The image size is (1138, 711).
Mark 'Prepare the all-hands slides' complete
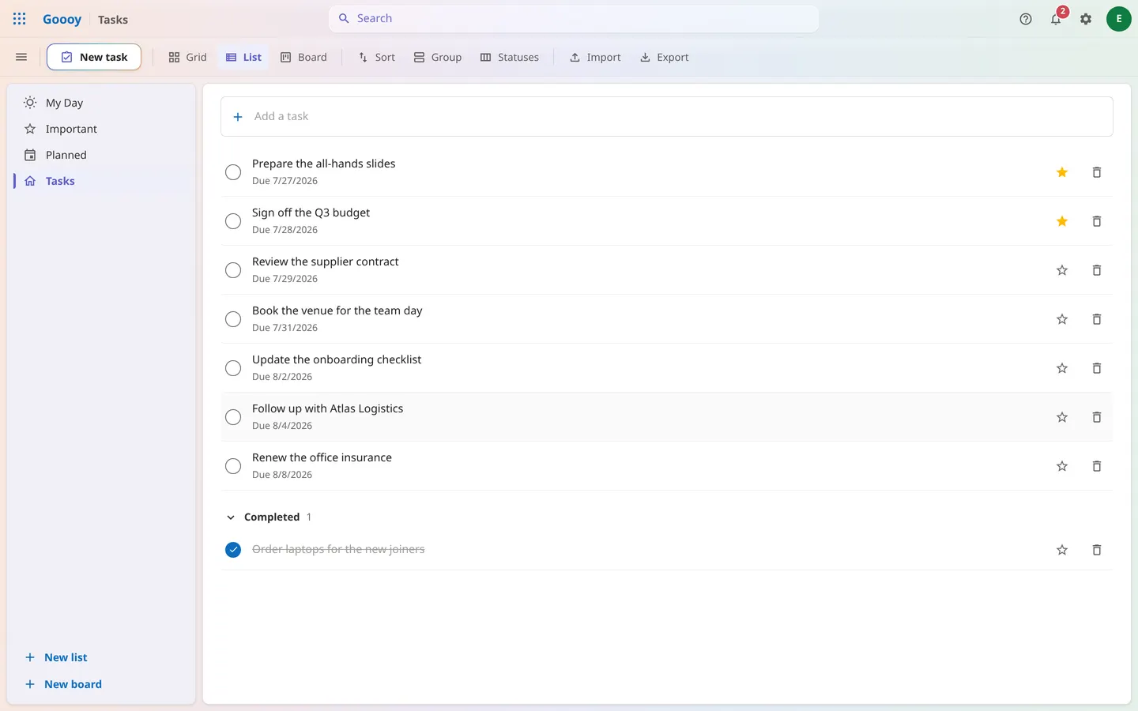[x=233, y=172]
